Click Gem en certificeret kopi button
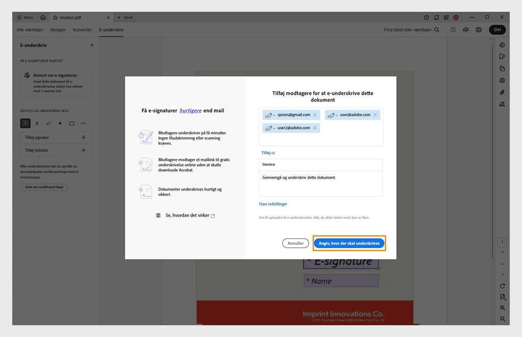This screenshot has height=337, width=522. 43,187
